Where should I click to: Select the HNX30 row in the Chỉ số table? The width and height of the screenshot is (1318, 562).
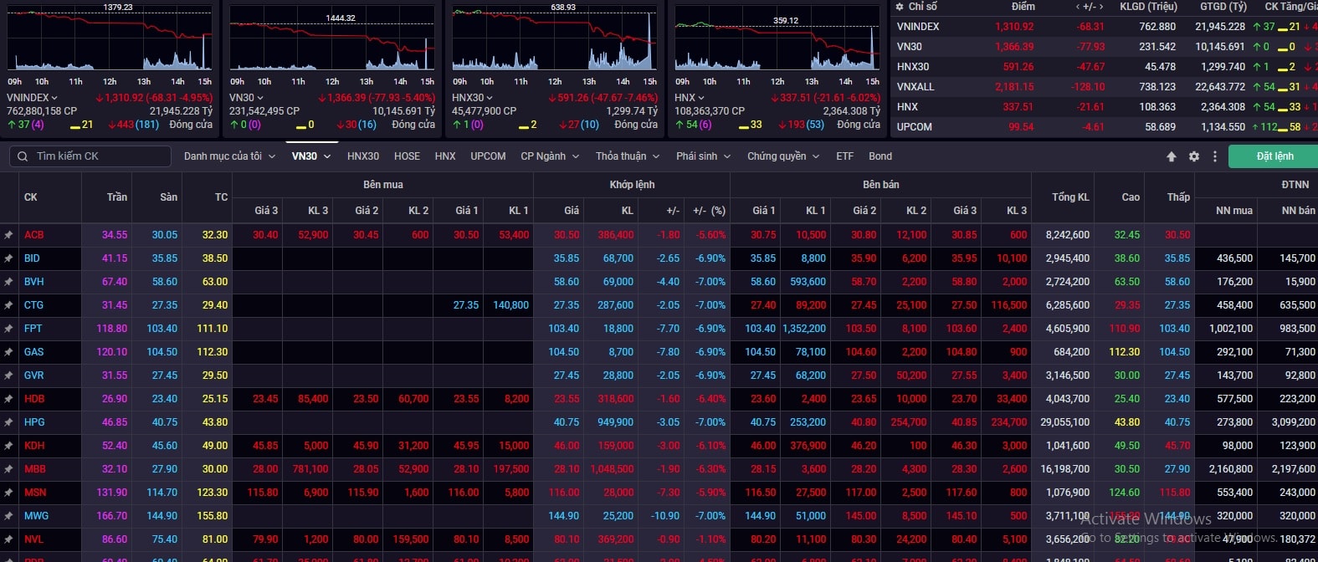(1105, 67)
